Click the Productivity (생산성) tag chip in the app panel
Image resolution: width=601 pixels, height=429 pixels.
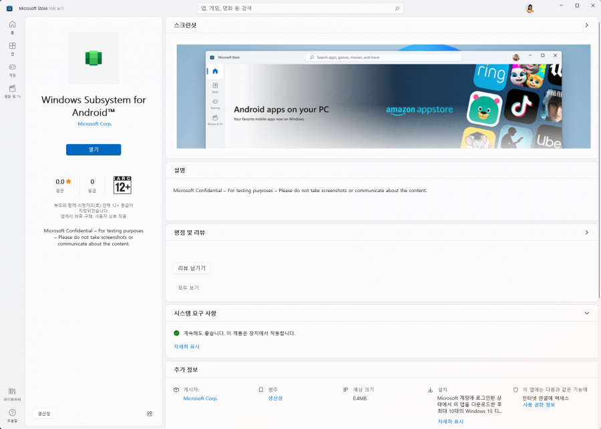pyautogui.click(x=44, y=414)
